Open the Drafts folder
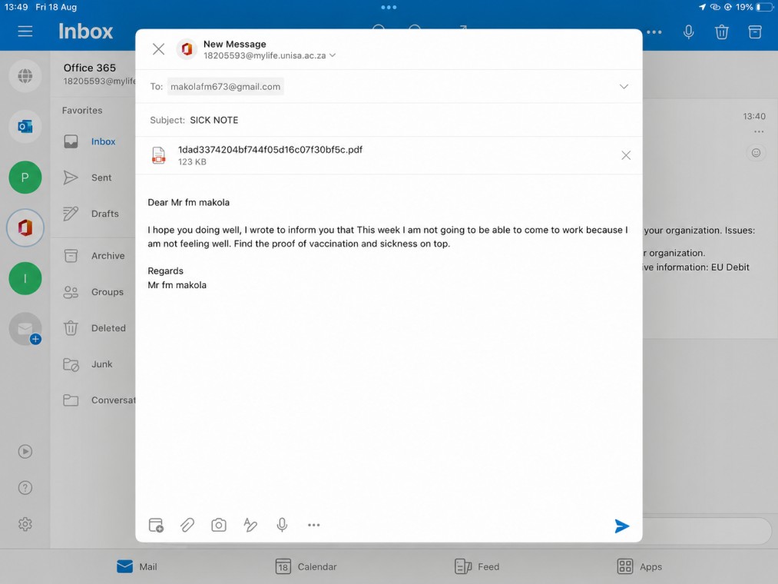 pos(94,214)
